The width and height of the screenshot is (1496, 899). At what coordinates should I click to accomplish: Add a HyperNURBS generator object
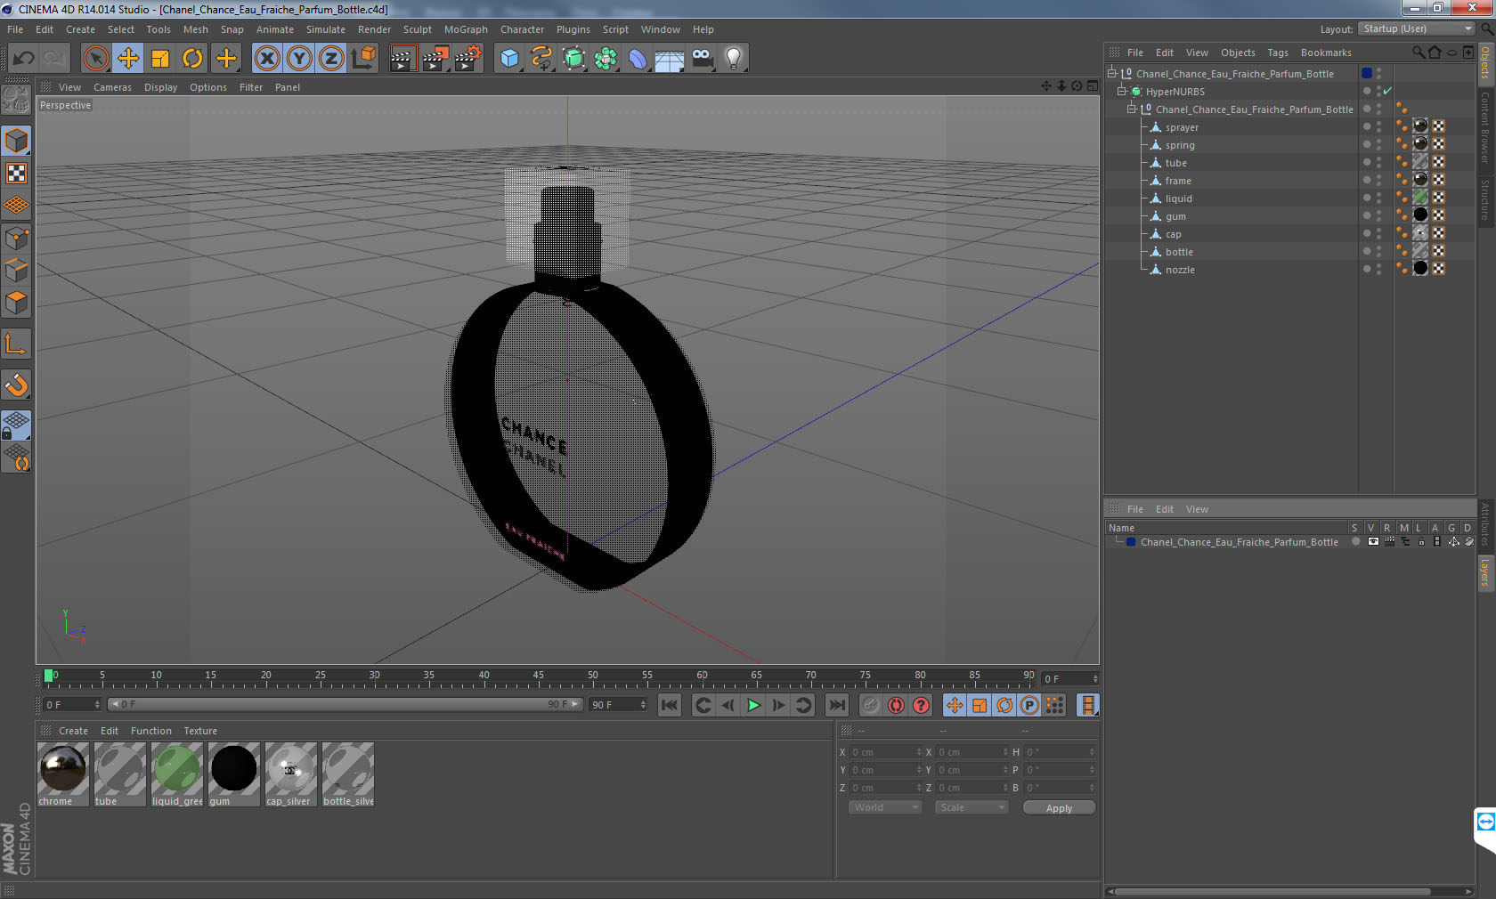[x=573, y=59]
